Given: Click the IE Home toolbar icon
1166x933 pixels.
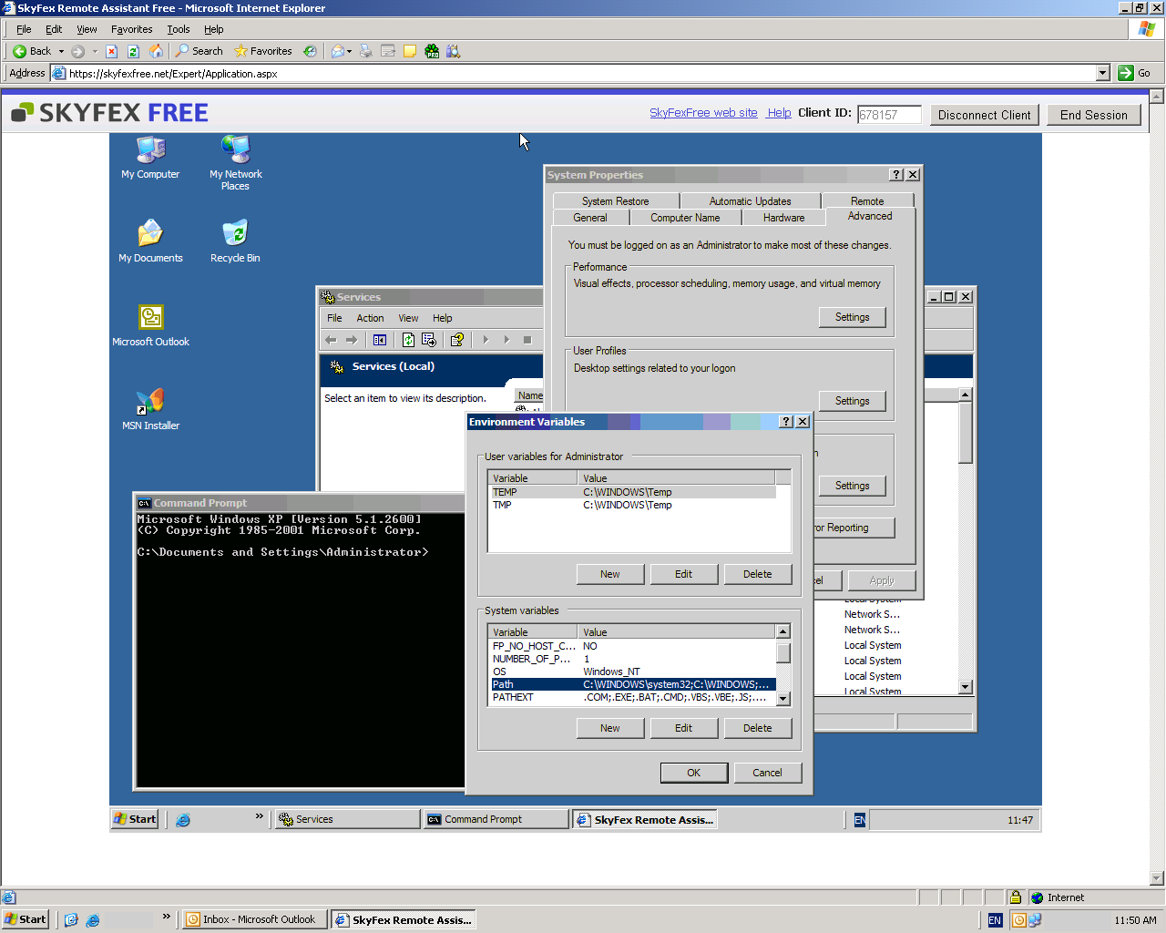Looking at the screenshot, I should click(156, 51).
